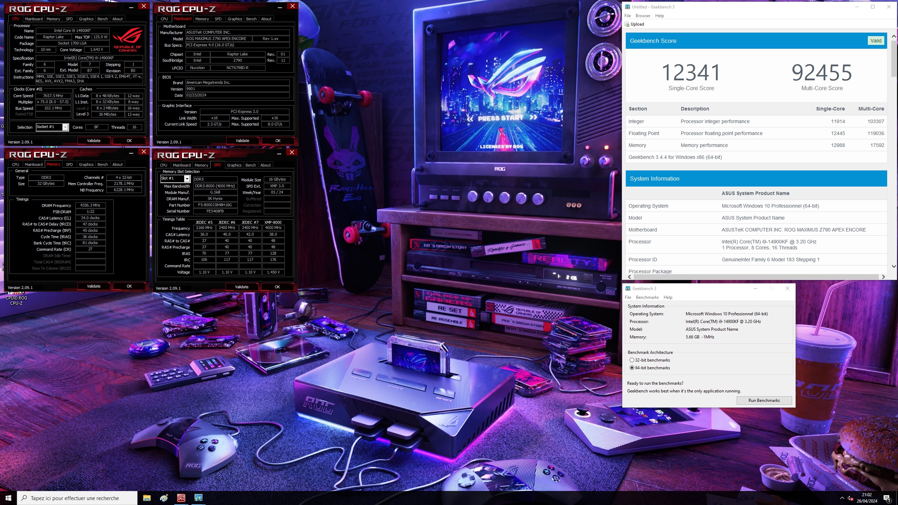The image size is (898, 505).
Task: Click OK in the CPU-Z Mainboard window
Action: [x=278, y=141]
